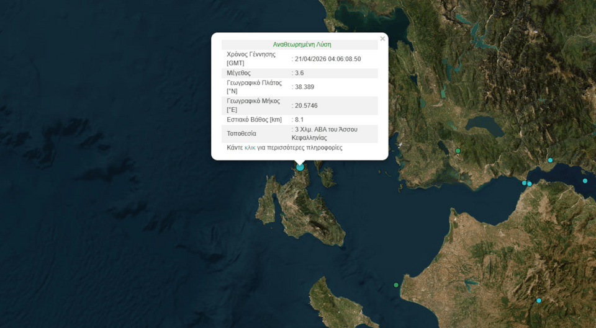Click the origin time 21/04/2026 04:06:08.50
Screen dimensions: 596x328
(x=328, y=59)
